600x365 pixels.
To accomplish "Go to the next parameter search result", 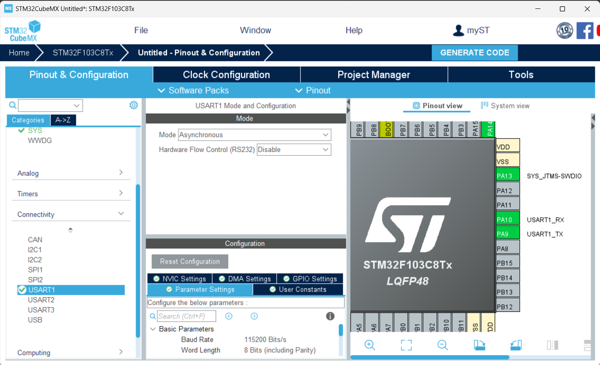I will 254,316.
